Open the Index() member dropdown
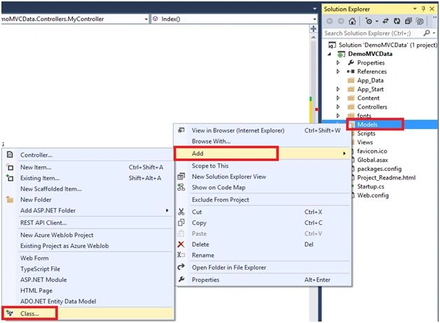 [315, 19]
